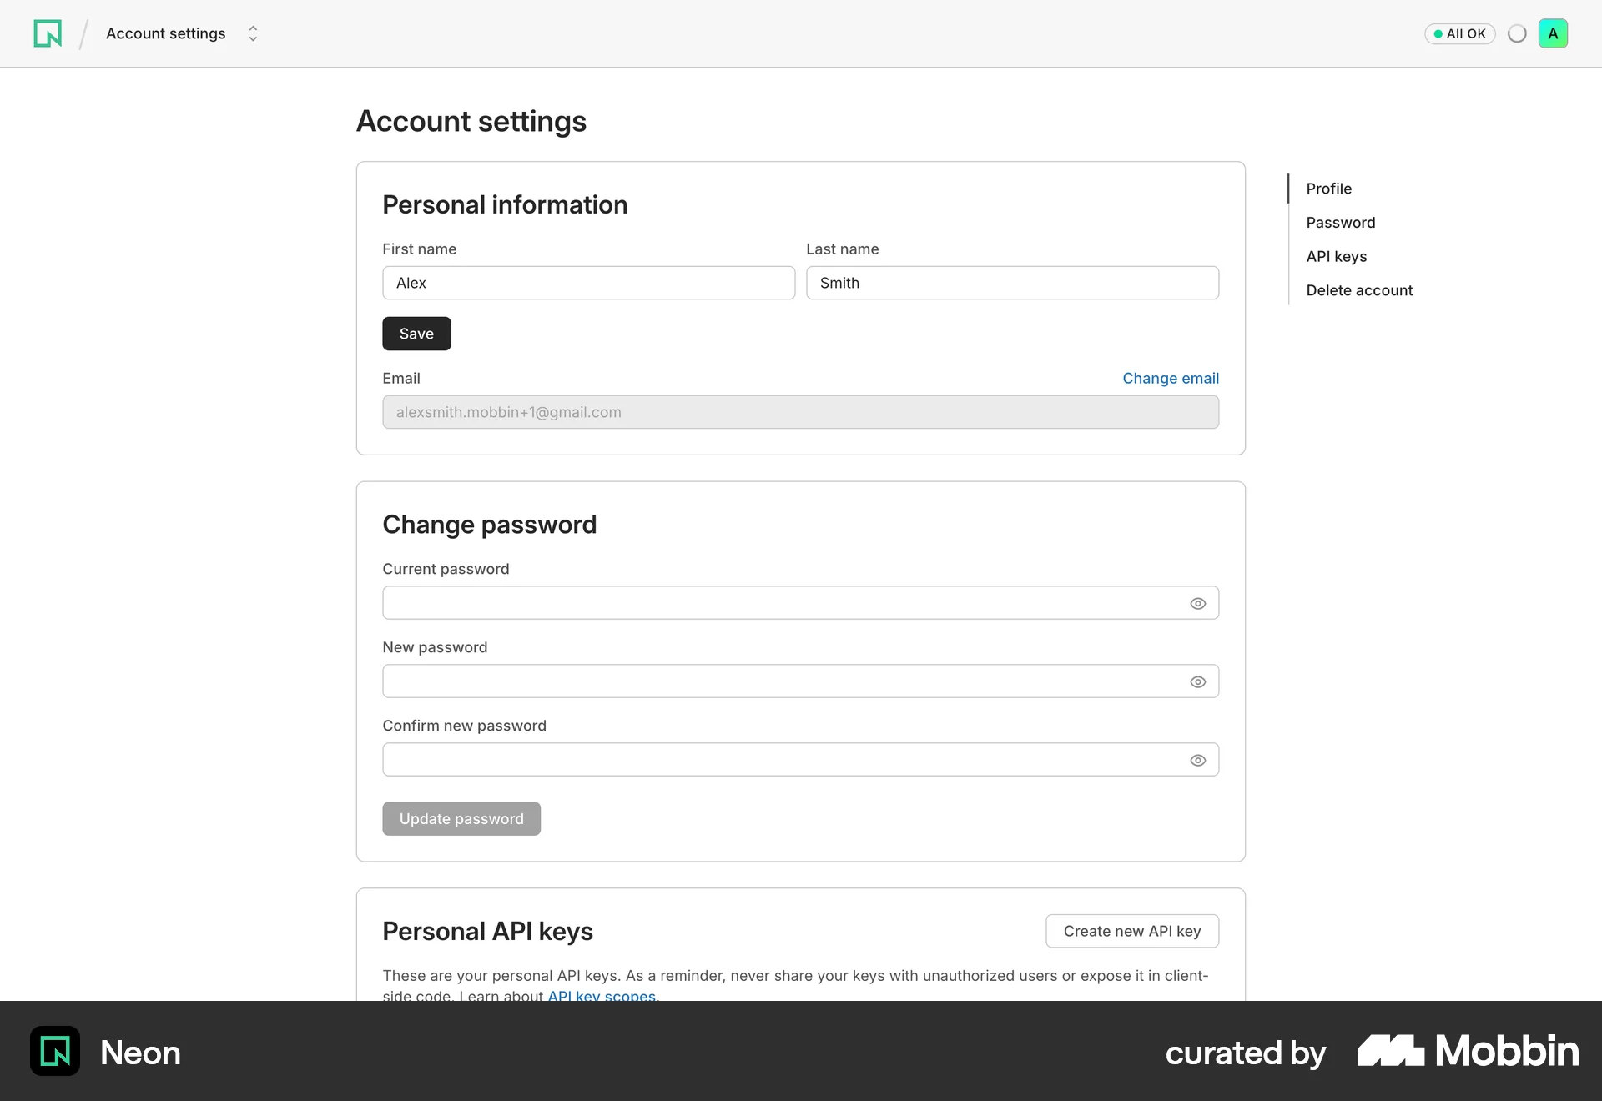Screen dimensions: 1602x1101
Task: Click the Update password button
Action: point(461,818)
